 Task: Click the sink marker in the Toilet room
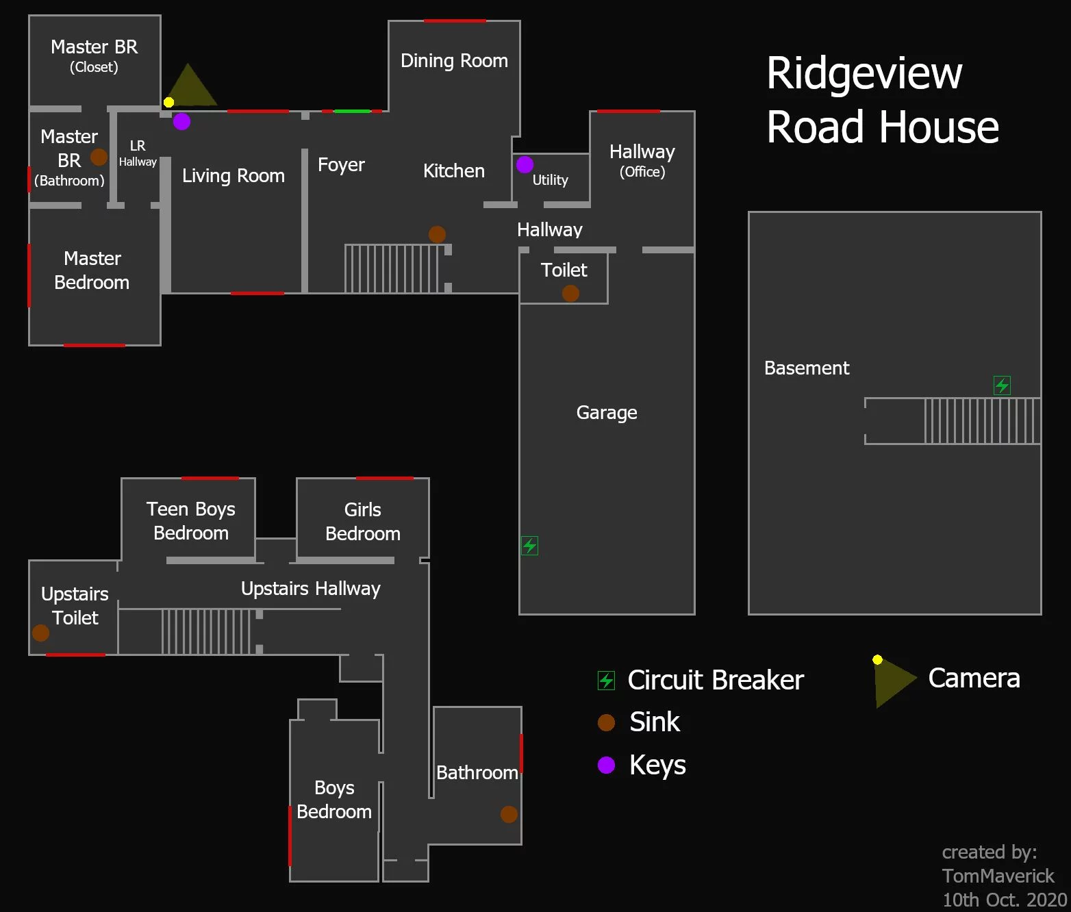click(570, 293)
